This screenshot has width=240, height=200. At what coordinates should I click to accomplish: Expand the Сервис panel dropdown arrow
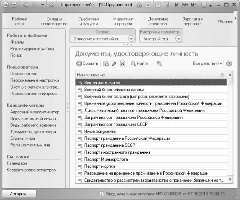click(x=131, y=39)
